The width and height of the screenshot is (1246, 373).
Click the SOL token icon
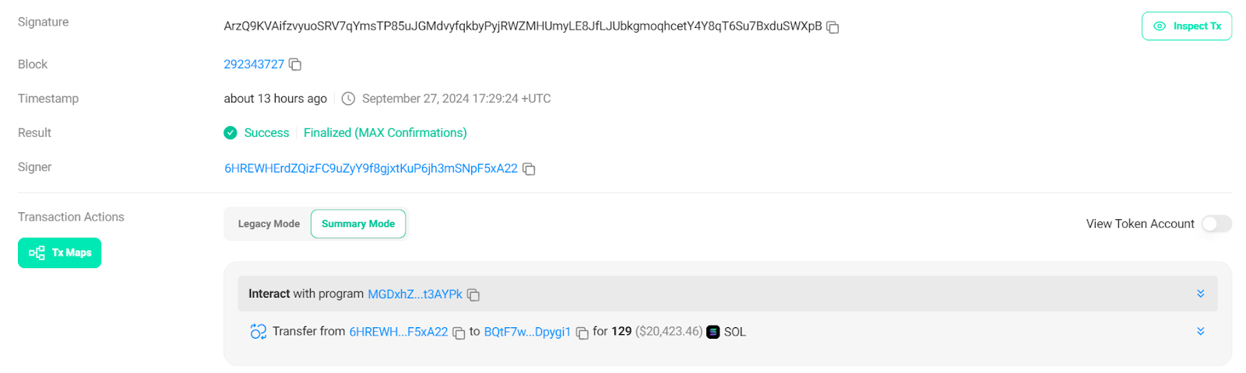(713, 332)
